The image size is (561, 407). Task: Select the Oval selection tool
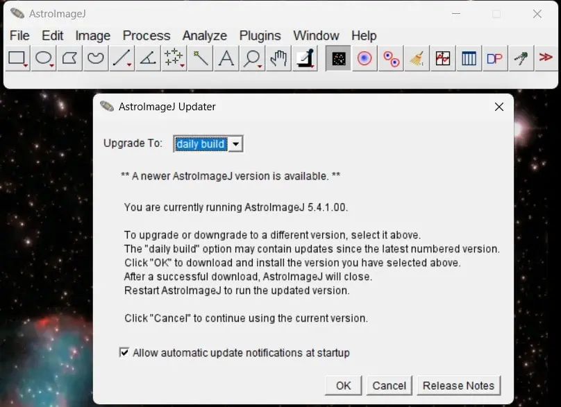coord(44,58)
